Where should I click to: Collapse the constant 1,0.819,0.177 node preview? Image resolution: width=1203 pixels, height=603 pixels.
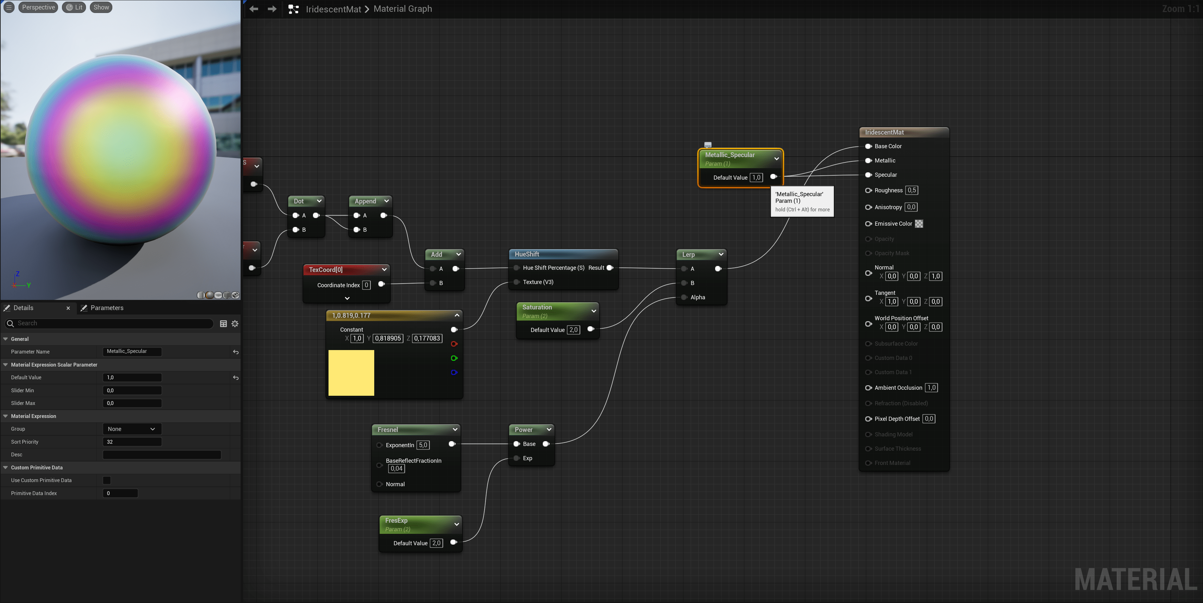(x=457, y=315)
